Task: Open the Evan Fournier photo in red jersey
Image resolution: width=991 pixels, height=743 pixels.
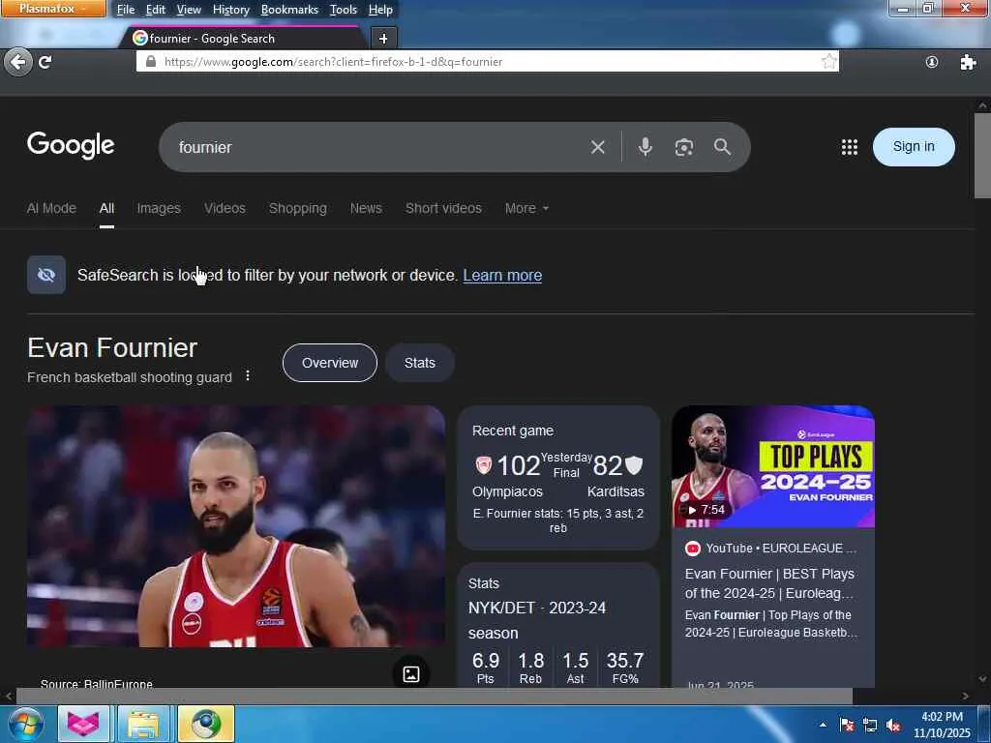Action: (236, 525)
